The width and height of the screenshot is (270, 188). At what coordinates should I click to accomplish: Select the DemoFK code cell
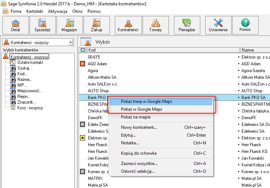[95, 118]
